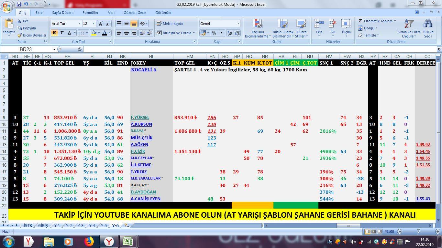The width and height of the screenshot is (442, 248).
Task: Toggle Bold formatting button
Action: point(54,33)
